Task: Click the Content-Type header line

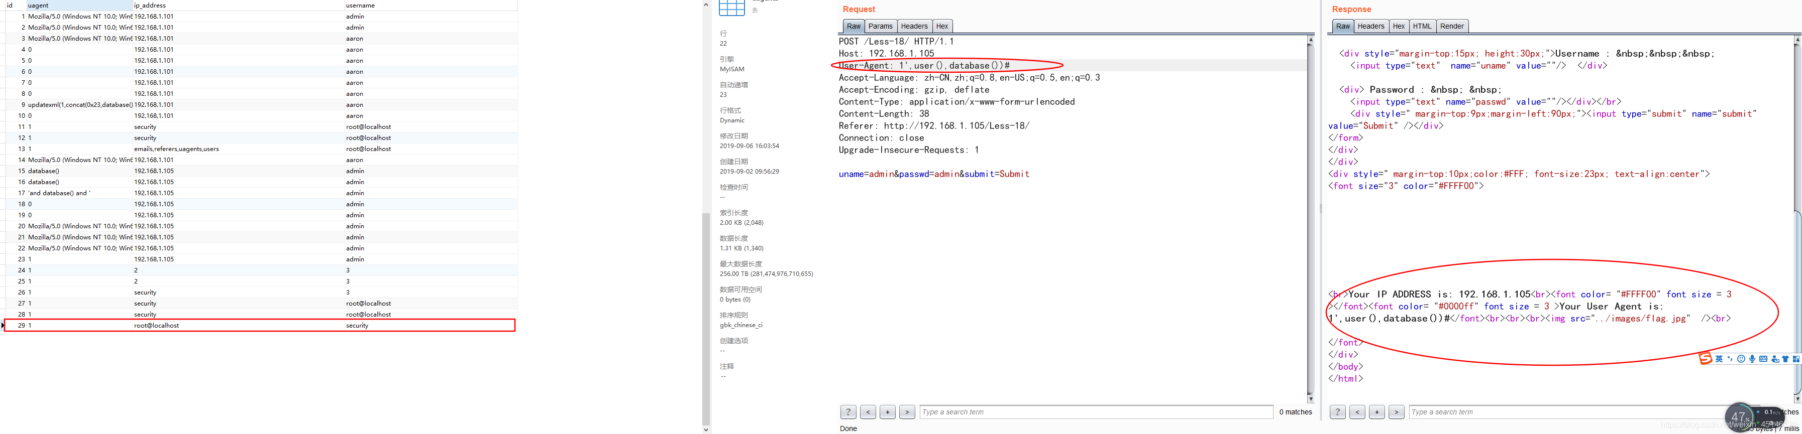Action: point(957,102)
